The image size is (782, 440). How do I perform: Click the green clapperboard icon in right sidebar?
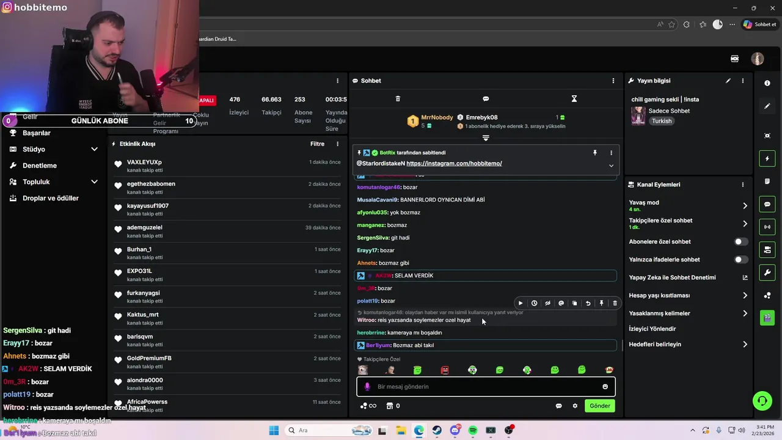click(x=767, y=318)
